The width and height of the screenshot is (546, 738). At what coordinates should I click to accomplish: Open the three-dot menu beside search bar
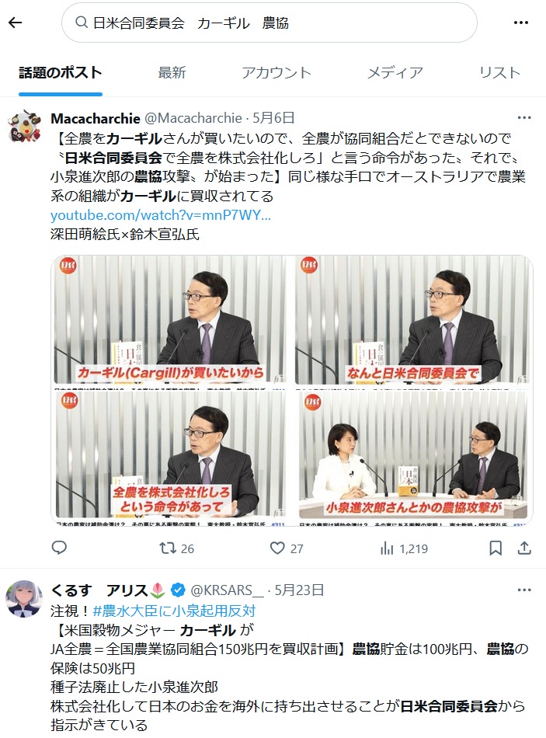(x=521, y=23)
